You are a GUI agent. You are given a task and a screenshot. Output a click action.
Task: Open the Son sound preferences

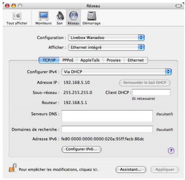click(x=60, y=18)
